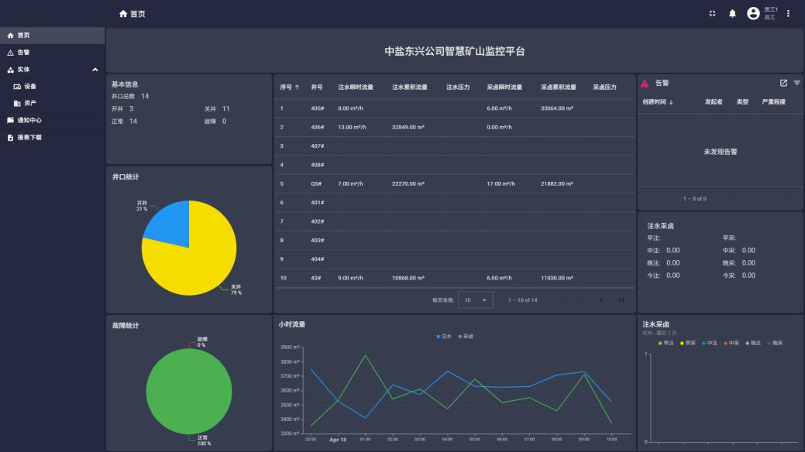Image resolution: width=805 pixels, height=452 pixels.
Task: Toggle the 采卤 series in 小时流量 legend
Action: 466,336
